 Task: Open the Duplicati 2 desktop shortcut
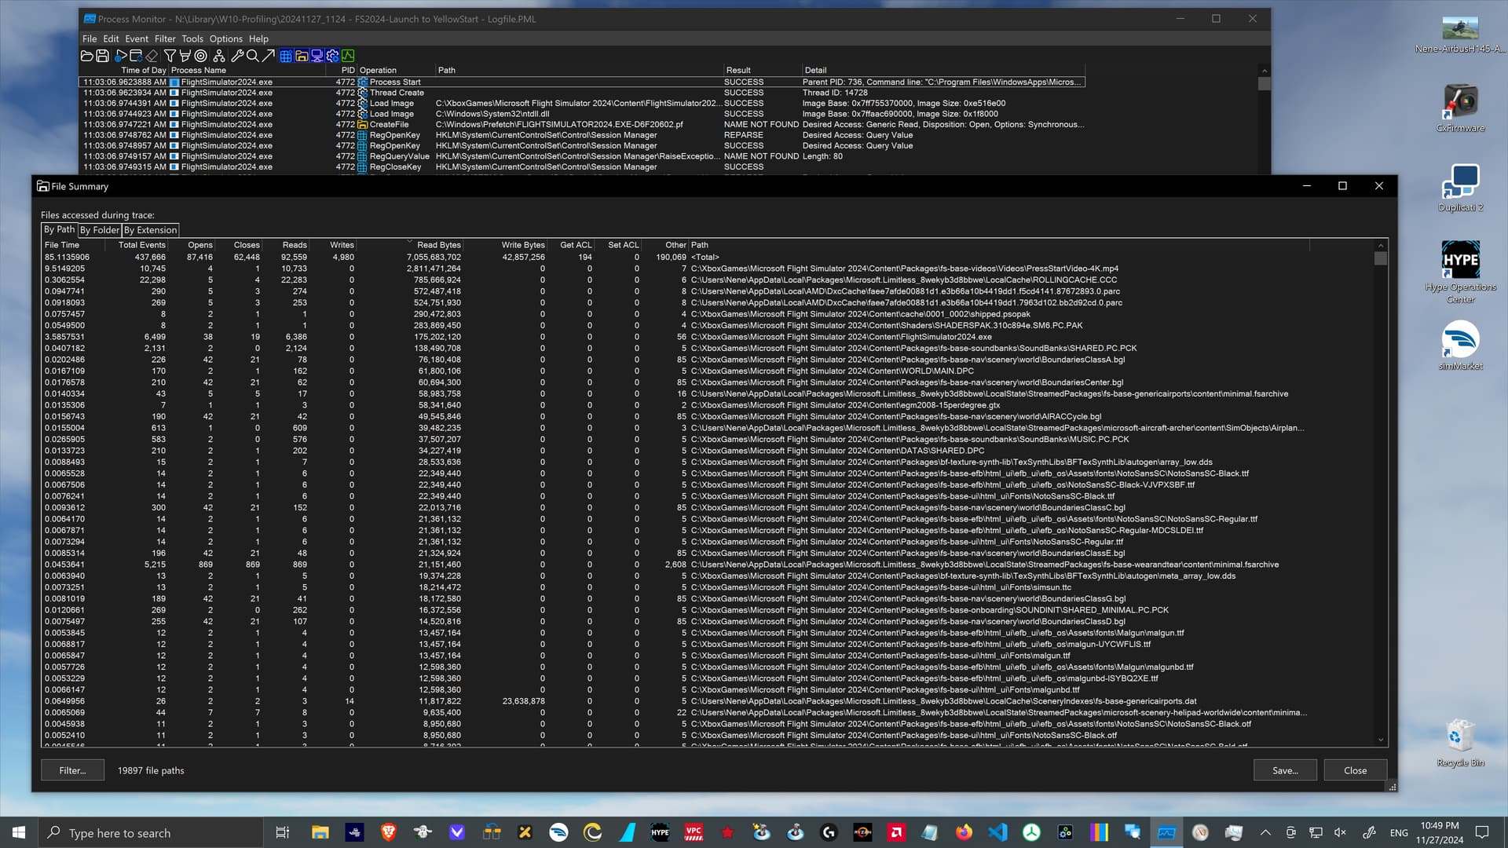click(x=1460, y=188)
